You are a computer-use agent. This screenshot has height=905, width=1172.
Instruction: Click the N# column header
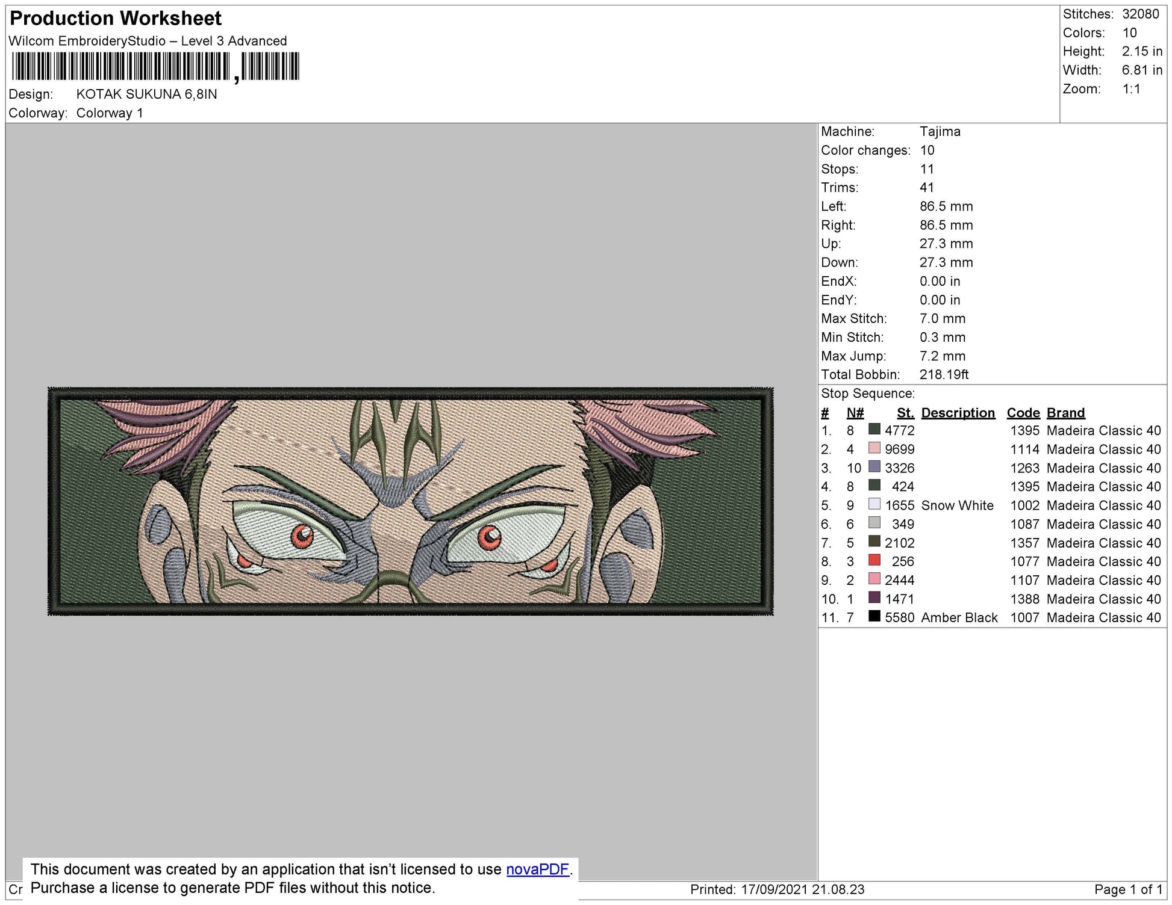click(855, 413)
